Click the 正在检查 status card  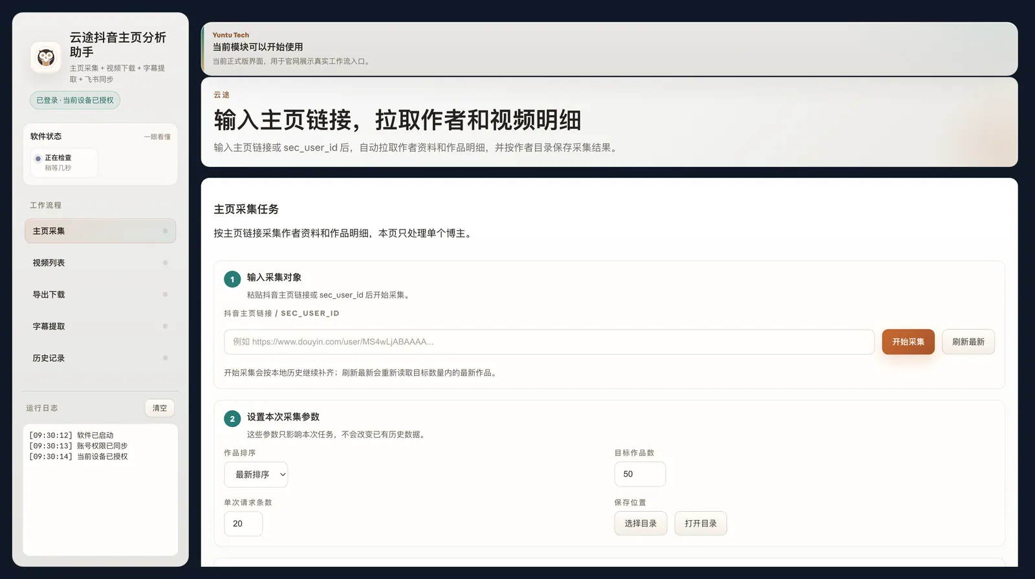pos(64,162)
